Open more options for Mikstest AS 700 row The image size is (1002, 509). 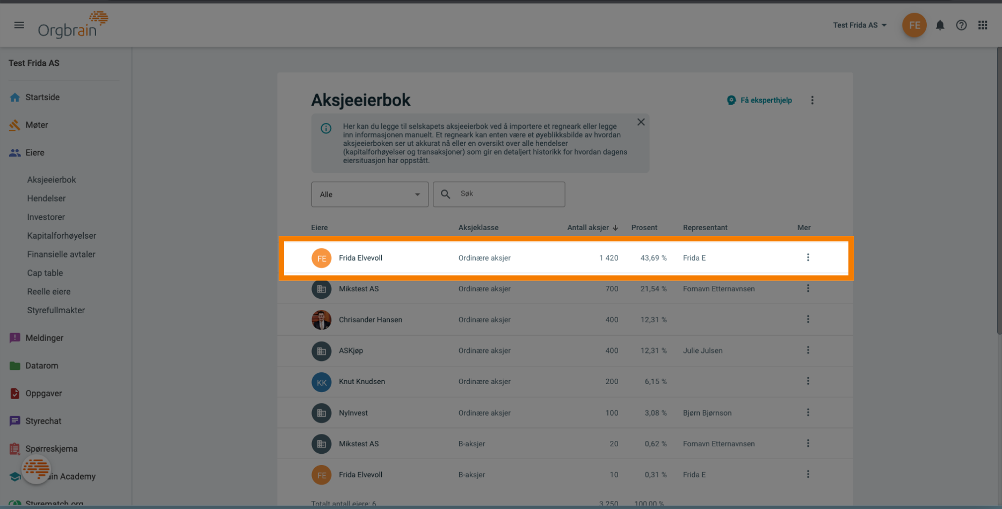(808, 289)
